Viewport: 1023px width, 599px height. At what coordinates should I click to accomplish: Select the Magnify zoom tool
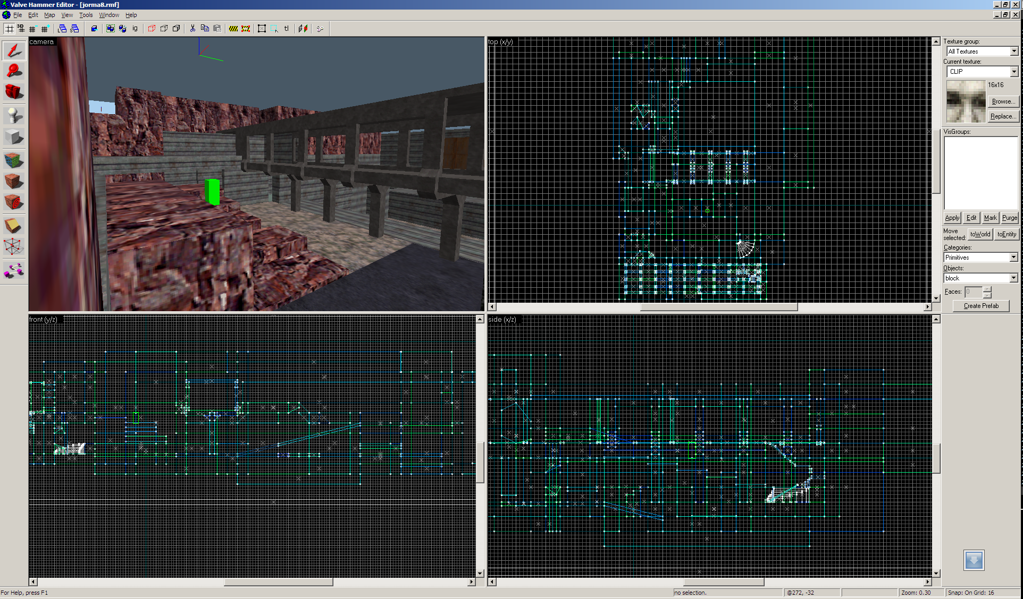tap(14, 71)
